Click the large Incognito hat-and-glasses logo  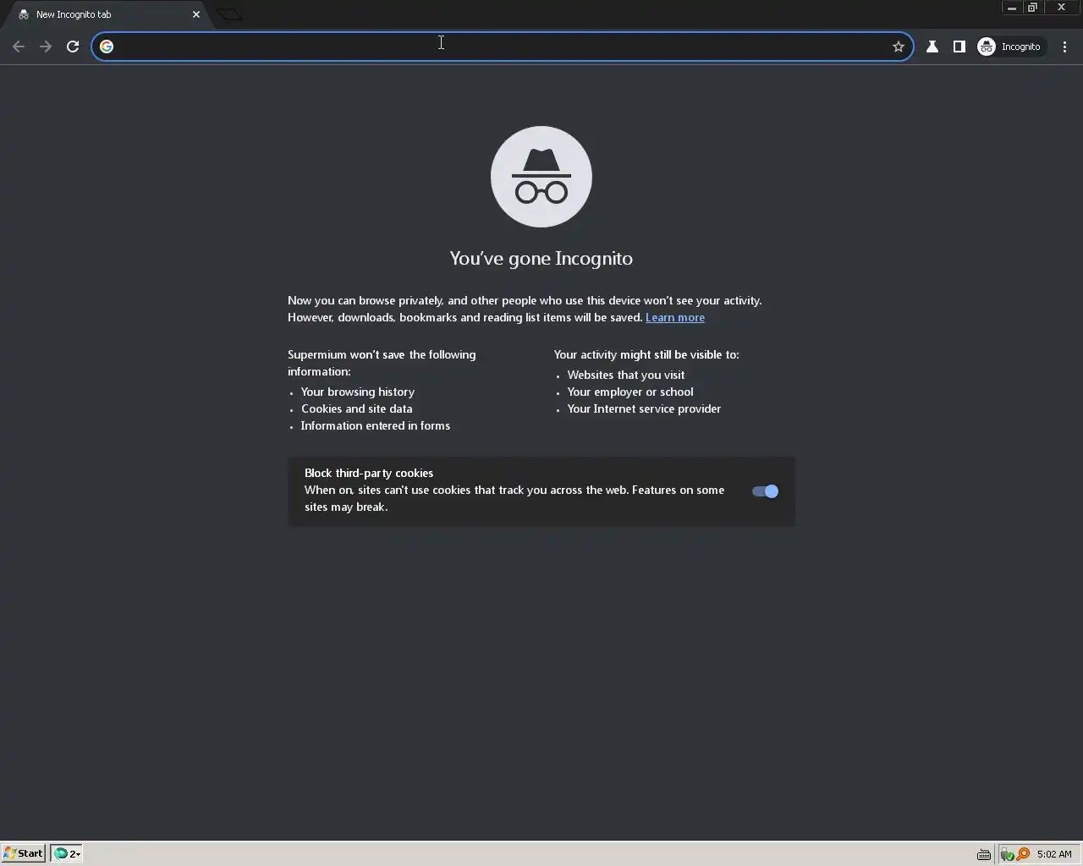click(541, 177)
